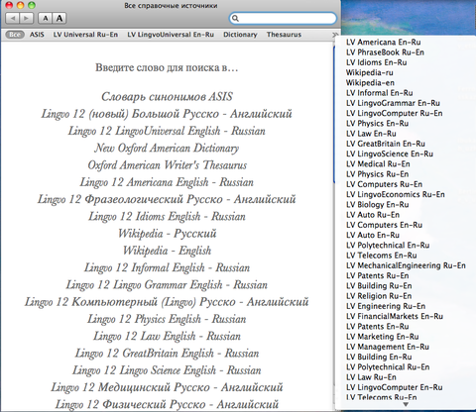The image size is (476, 412).
Task: Choose LV MechanicalEngineering Ru-En
Action: 406,265
